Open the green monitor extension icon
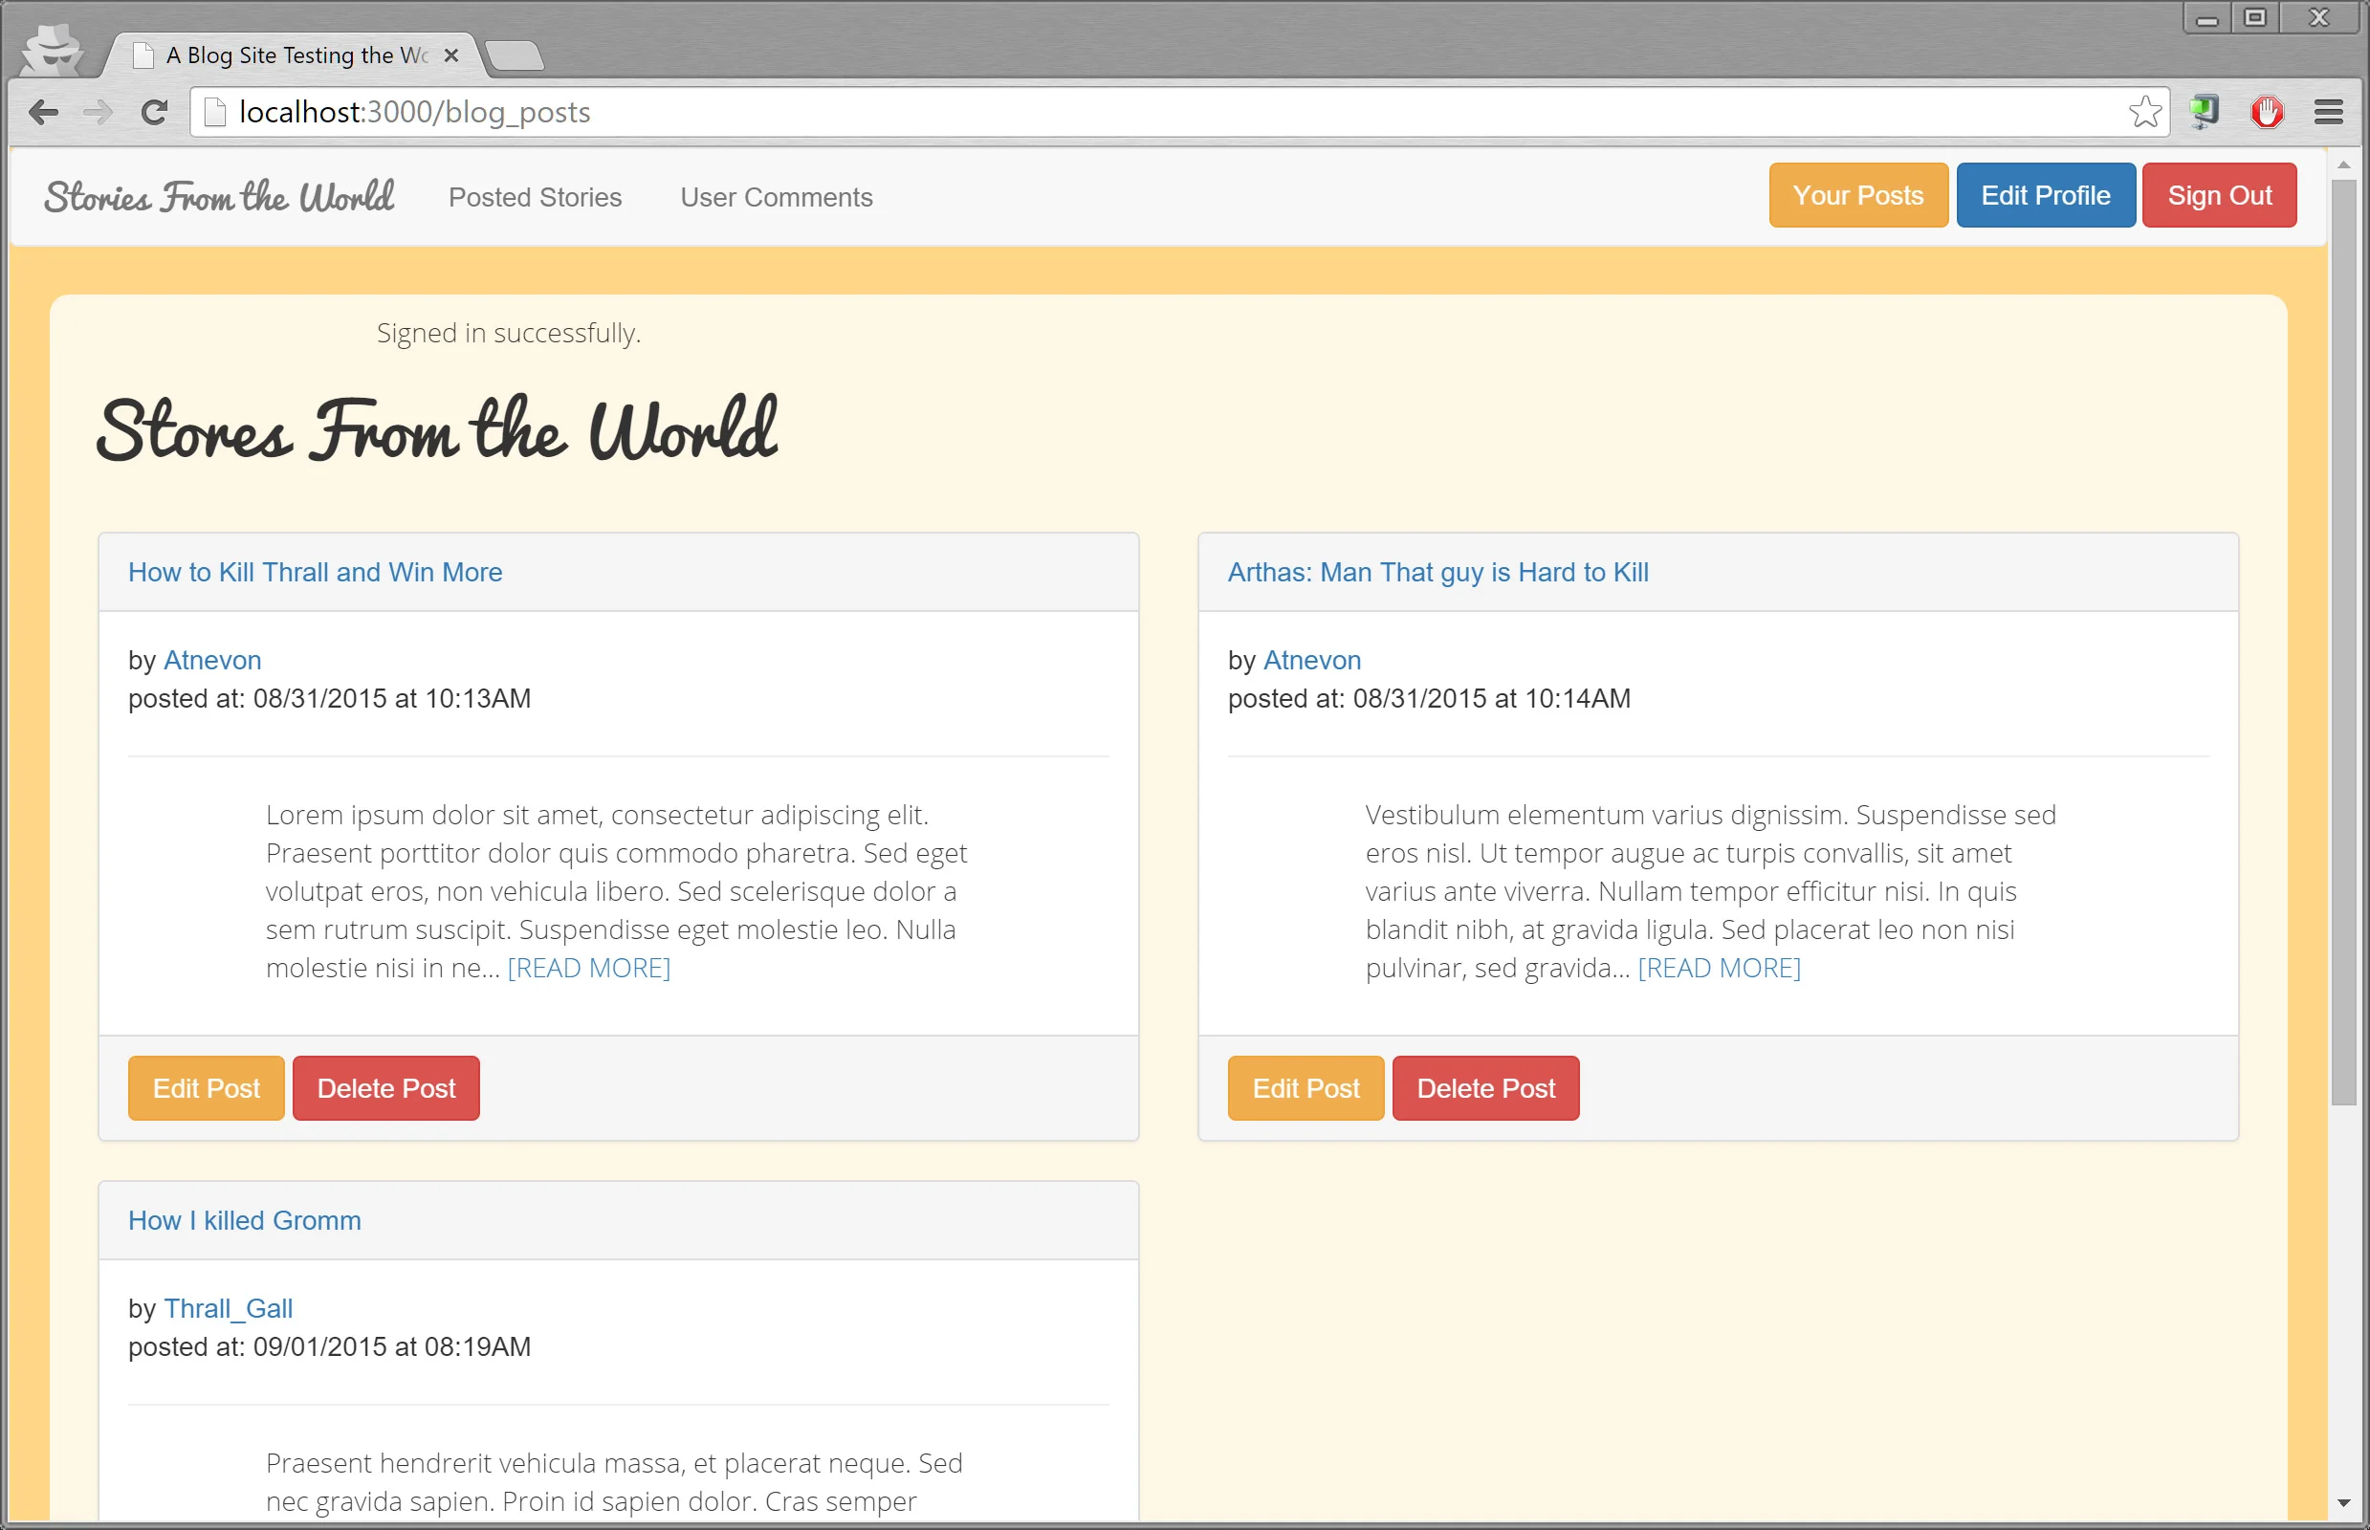Screen dimensions: 2370x1530 (2203, 112)
